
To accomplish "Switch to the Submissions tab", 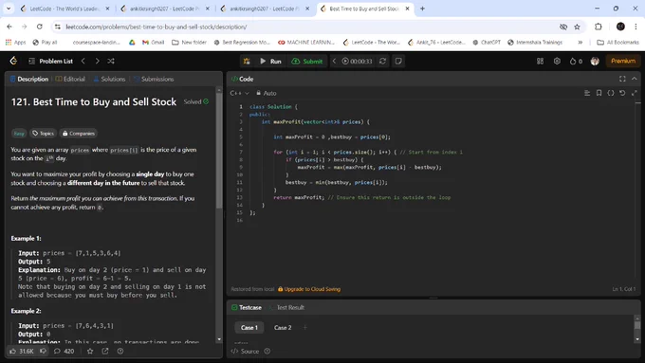I will [154, 79].
